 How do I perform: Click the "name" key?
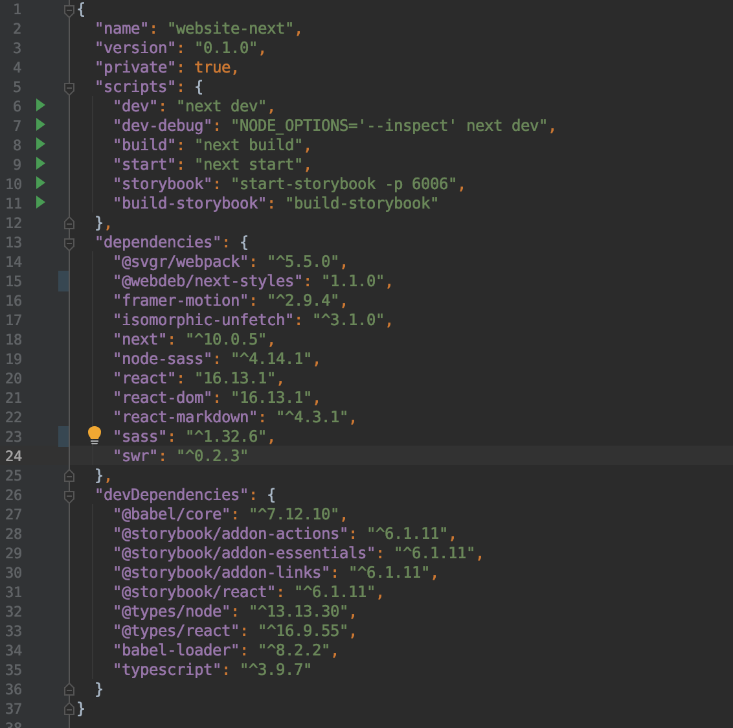122,28
